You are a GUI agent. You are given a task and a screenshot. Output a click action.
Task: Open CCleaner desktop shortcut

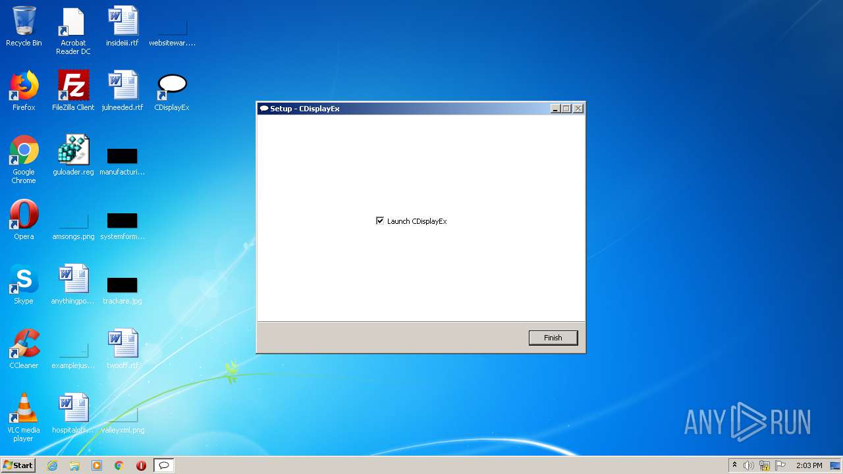pos(24,350)
